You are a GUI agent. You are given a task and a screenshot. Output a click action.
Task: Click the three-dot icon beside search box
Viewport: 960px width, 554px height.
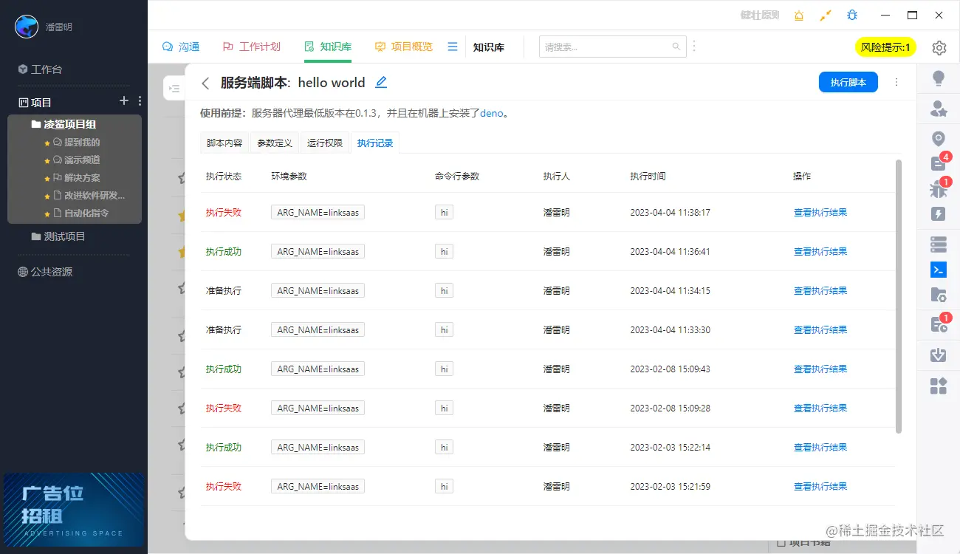[x=693, y=46]
